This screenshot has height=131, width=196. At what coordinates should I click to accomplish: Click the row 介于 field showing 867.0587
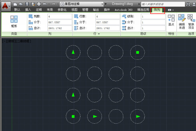[107, 22]
